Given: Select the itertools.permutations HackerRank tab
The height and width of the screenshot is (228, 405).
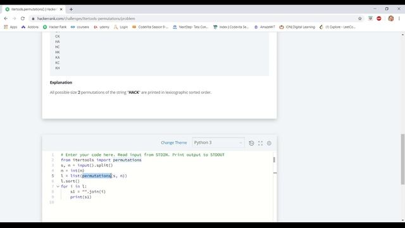Looking at the screenshot, I should pyautogui.click(x=34, y=9).
